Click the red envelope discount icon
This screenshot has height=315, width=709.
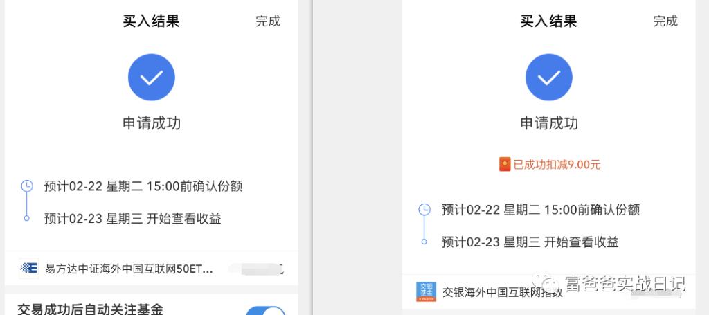click(x=504, y=164)
